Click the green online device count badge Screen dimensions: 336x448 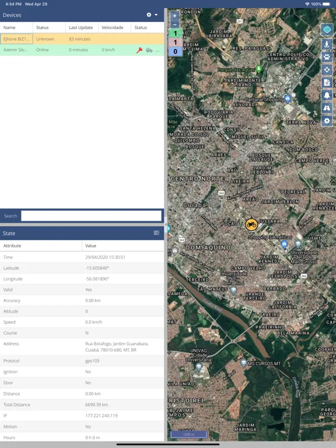175,33
